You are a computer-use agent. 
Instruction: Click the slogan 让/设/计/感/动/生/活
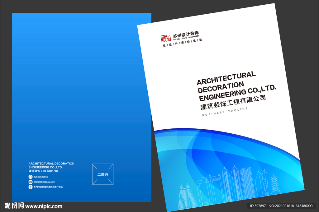182,43
